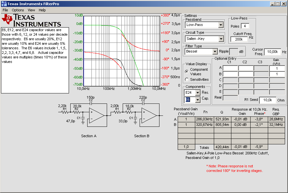Click the 10dB gain axis label
The height and width of the screenshot is (193, 288).
point(79,15)
